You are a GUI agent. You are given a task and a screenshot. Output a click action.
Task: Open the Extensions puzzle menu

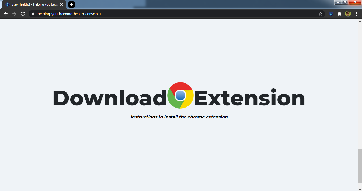click(x=339, y=14)
